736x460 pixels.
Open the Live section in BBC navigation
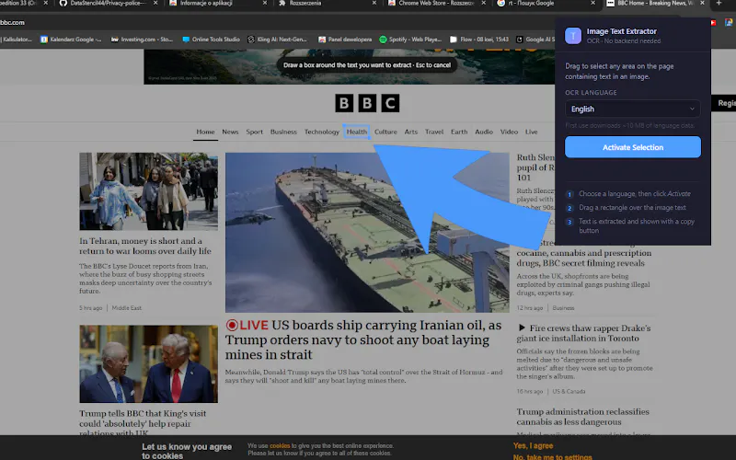tap(532, 132)
